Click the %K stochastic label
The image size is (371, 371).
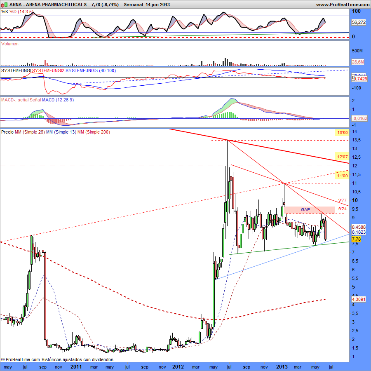tap(5, 12)
